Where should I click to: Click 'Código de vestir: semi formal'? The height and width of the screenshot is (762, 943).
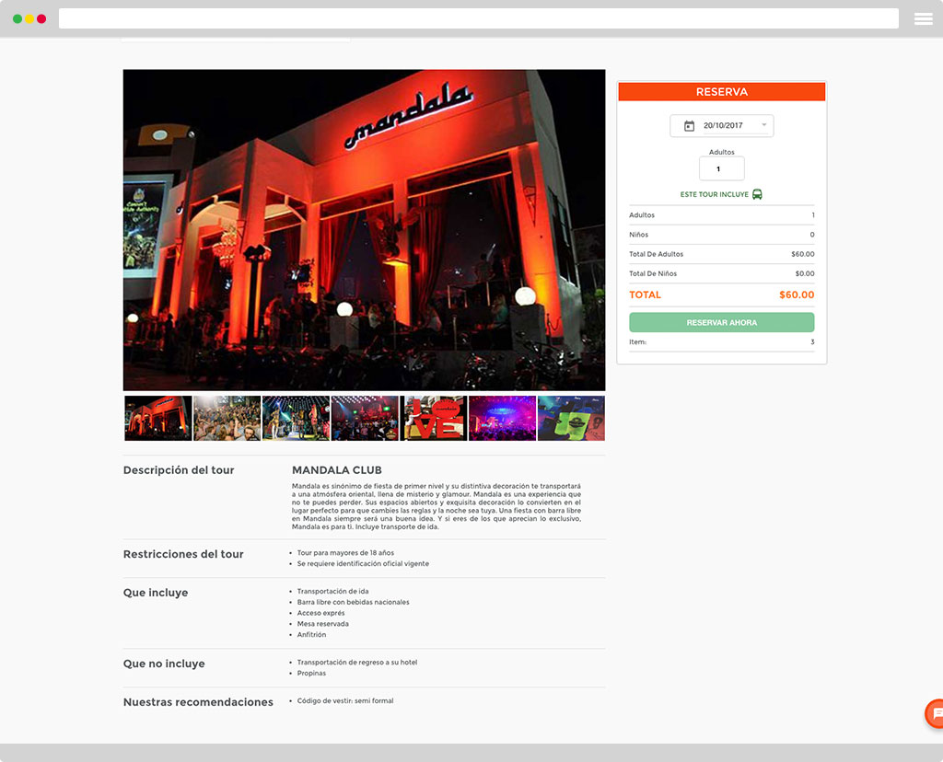(345, 700)
